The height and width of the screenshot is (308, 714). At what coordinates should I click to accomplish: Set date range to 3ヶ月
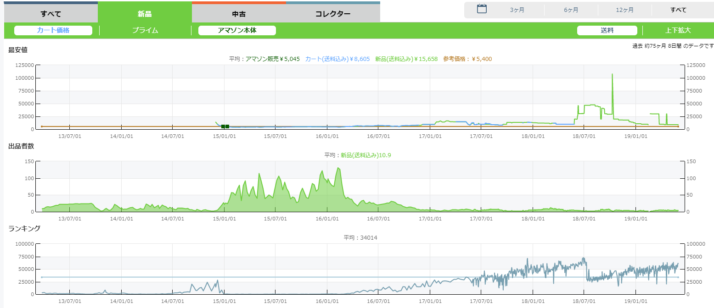(x=517, y=10)
